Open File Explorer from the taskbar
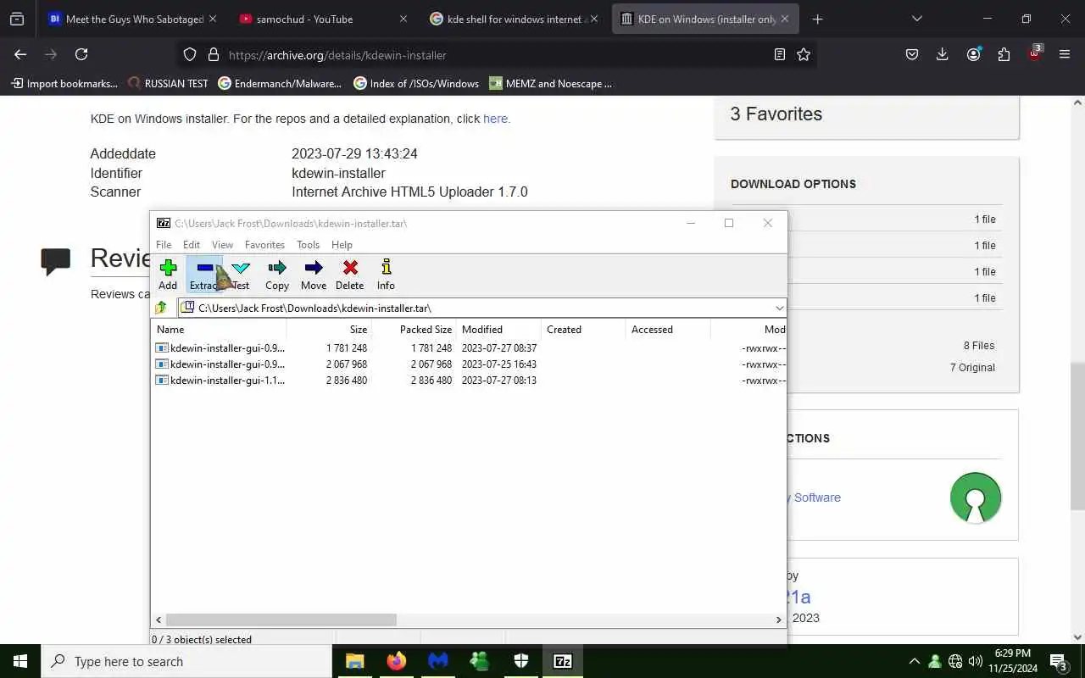Viewport: 1085px width, 678px height. (x=354, y=661)
